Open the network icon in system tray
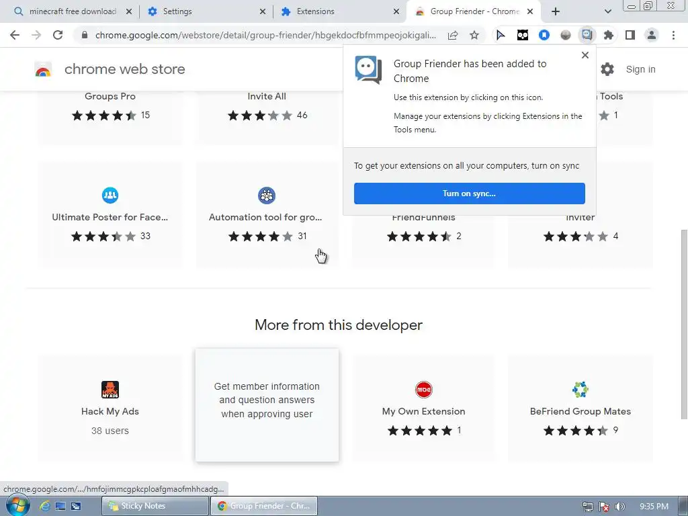688x516 pixels. click(x=587, y=507)
